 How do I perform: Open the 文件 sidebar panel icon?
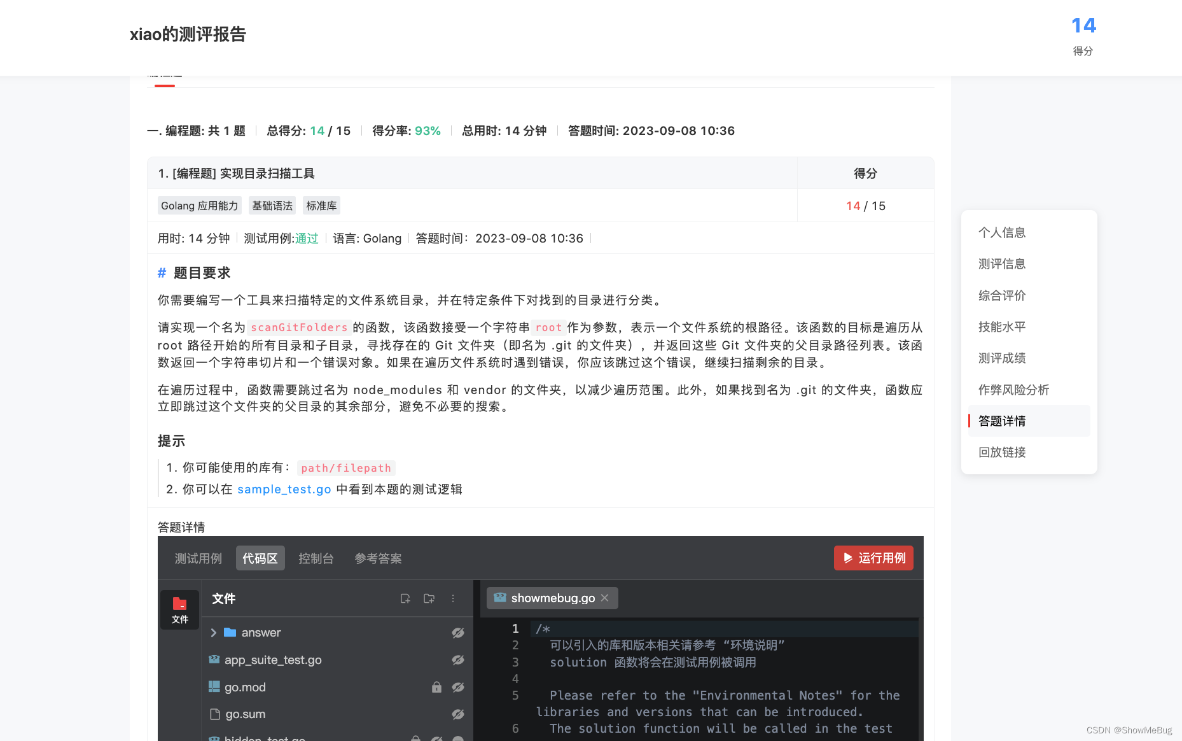(179, 610)
